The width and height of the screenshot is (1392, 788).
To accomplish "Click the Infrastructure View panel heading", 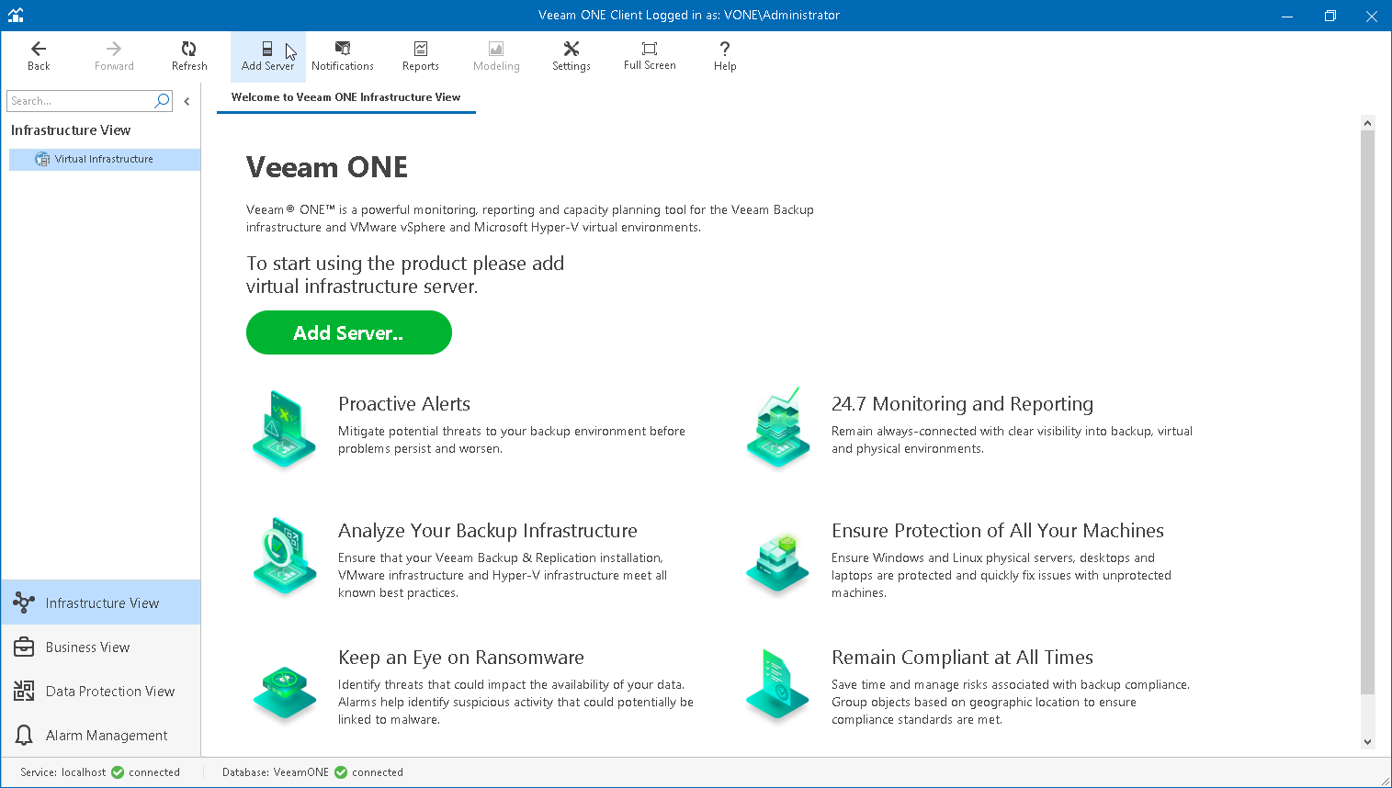I will (71, 130).
